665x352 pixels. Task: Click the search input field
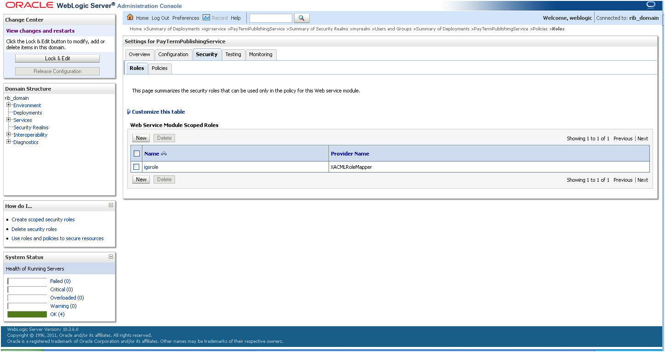click(271, 18)
